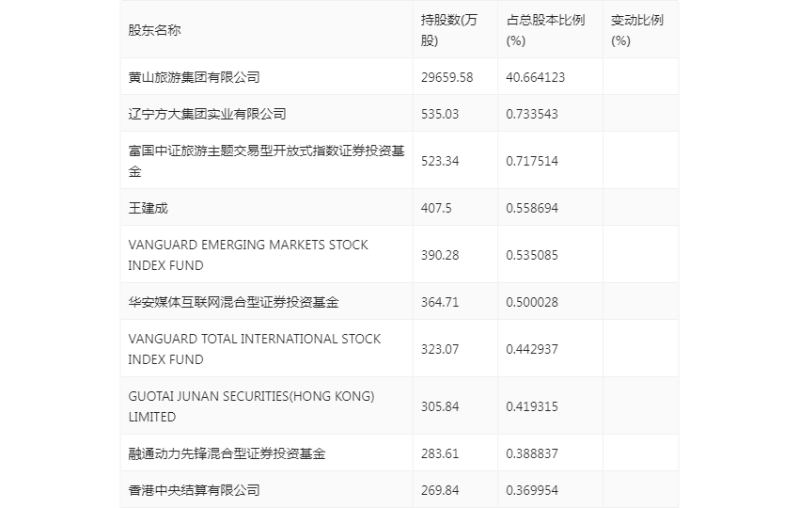This screenshot has height=508, width=799.
Task: Click the 持股数(万股) column header
Action: pyautogui.click(x=449, y=30)
